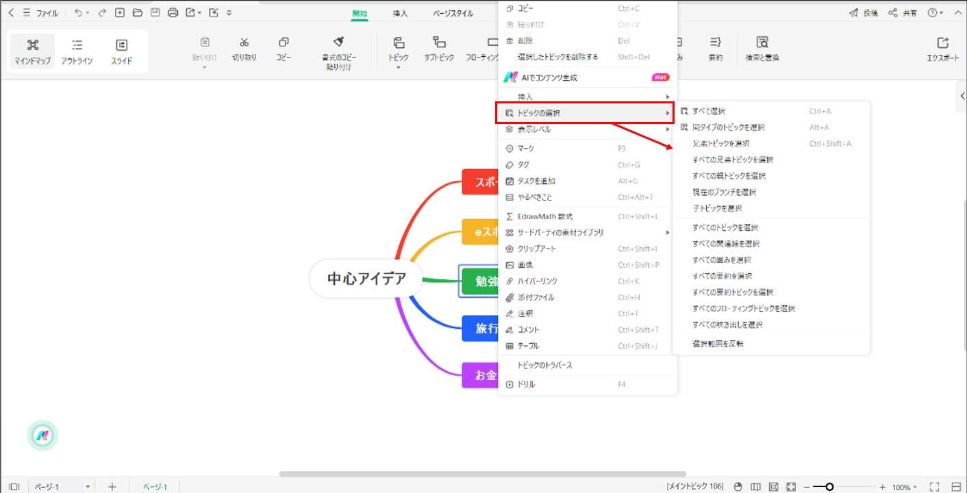Select the 中心アイデア central node
The image size is (967, 493).
coord(366,279)
